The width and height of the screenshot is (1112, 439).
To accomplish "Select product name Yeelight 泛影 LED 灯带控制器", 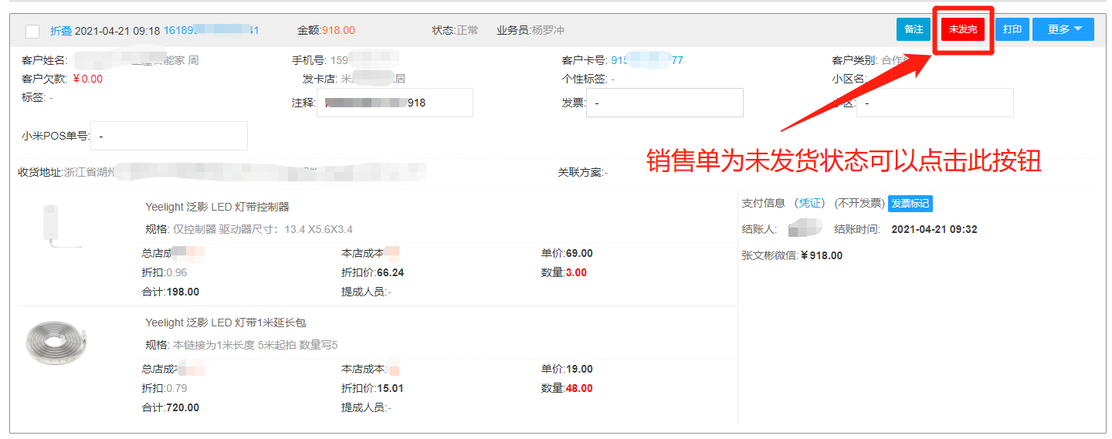I will 217,207.
